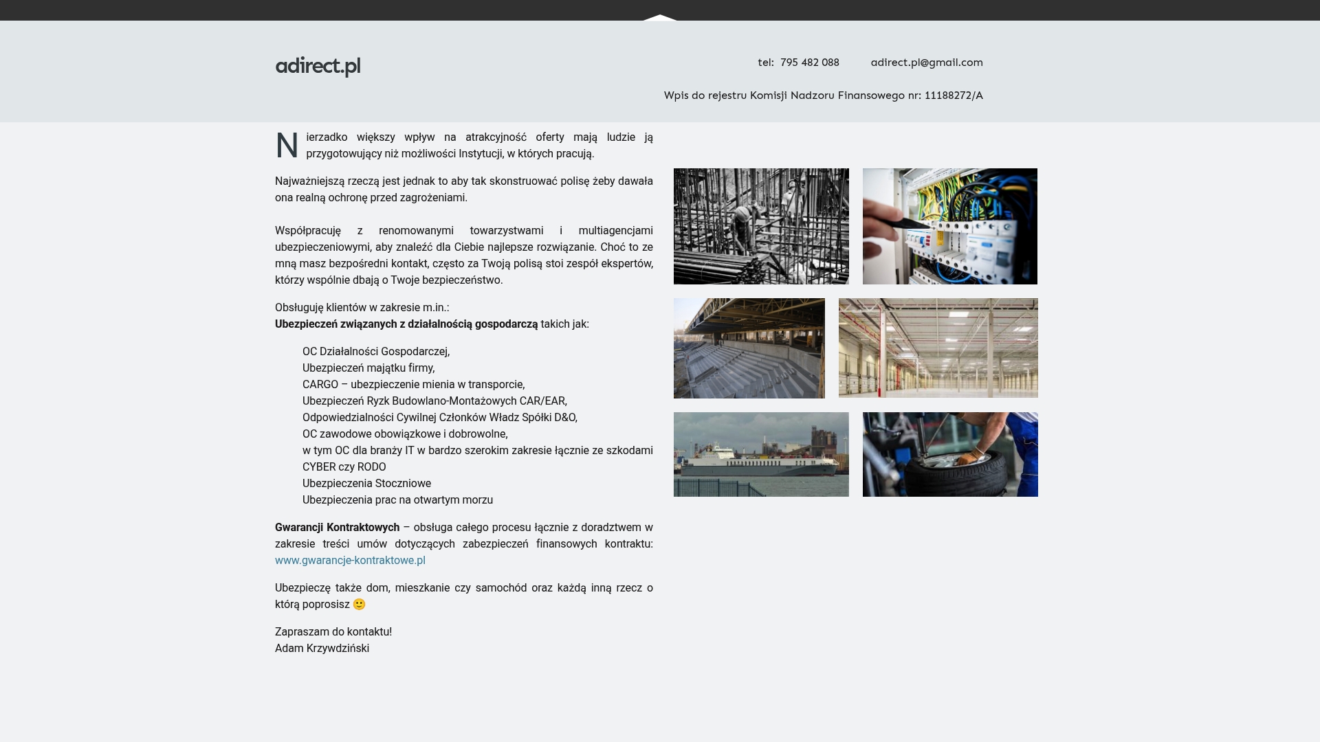Click the large drop cap N

(287, 146)
